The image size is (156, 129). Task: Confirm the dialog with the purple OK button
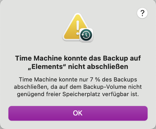tap(78, 113)
